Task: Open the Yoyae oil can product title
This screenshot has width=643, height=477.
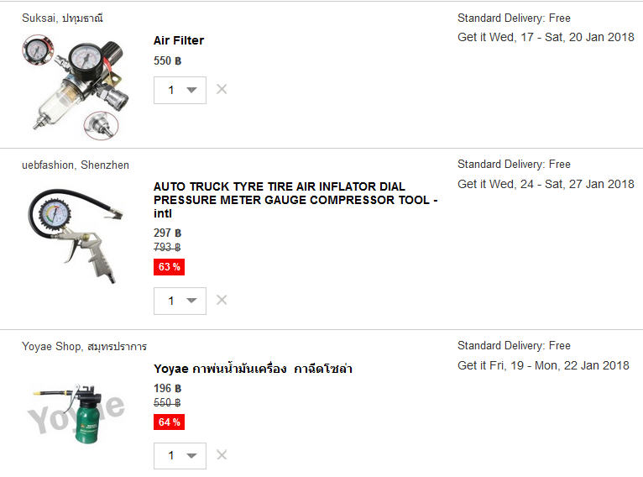Action: [253, 369]
